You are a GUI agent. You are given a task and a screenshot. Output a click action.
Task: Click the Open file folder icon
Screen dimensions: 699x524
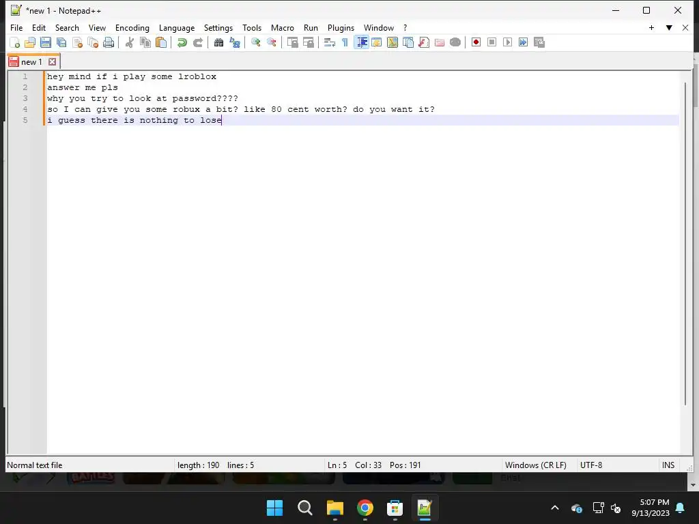pos(30,43)
